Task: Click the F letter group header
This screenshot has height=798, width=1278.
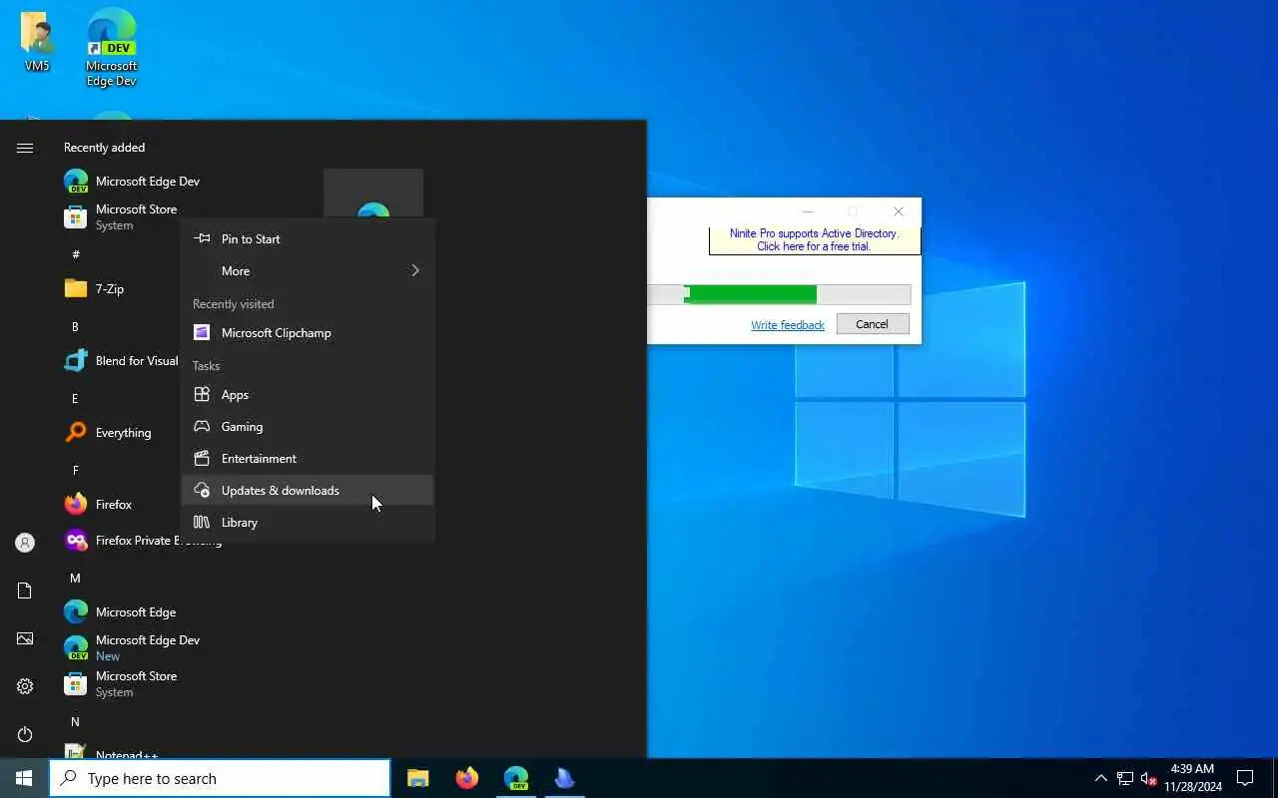Action: [75, 471]
